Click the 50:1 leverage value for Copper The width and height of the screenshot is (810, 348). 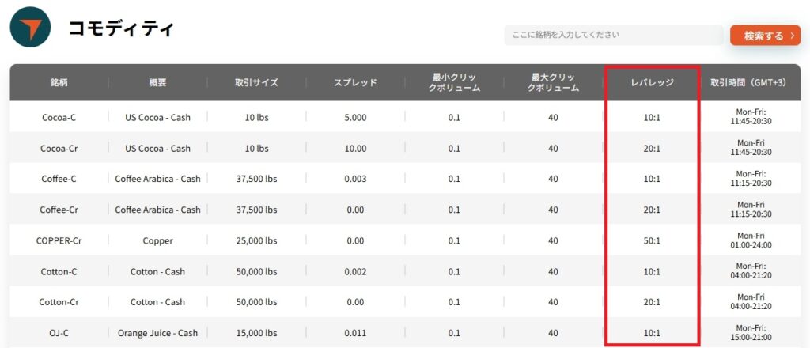tap(652, 240)
